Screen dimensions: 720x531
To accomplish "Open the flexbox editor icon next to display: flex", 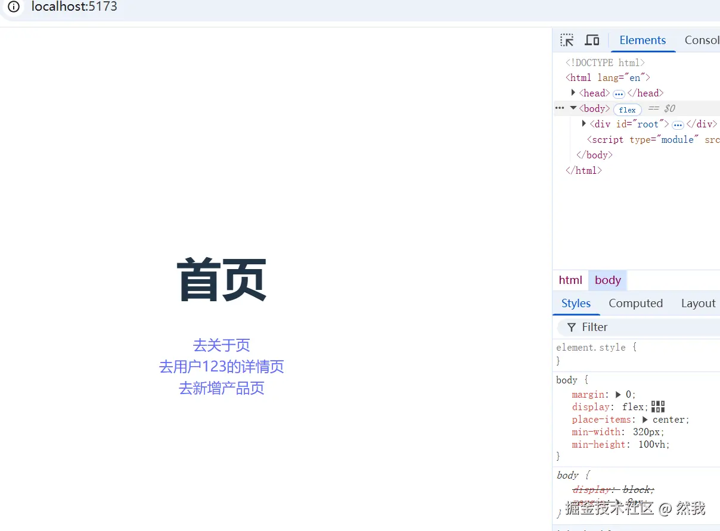I will [x=658, y=407].
